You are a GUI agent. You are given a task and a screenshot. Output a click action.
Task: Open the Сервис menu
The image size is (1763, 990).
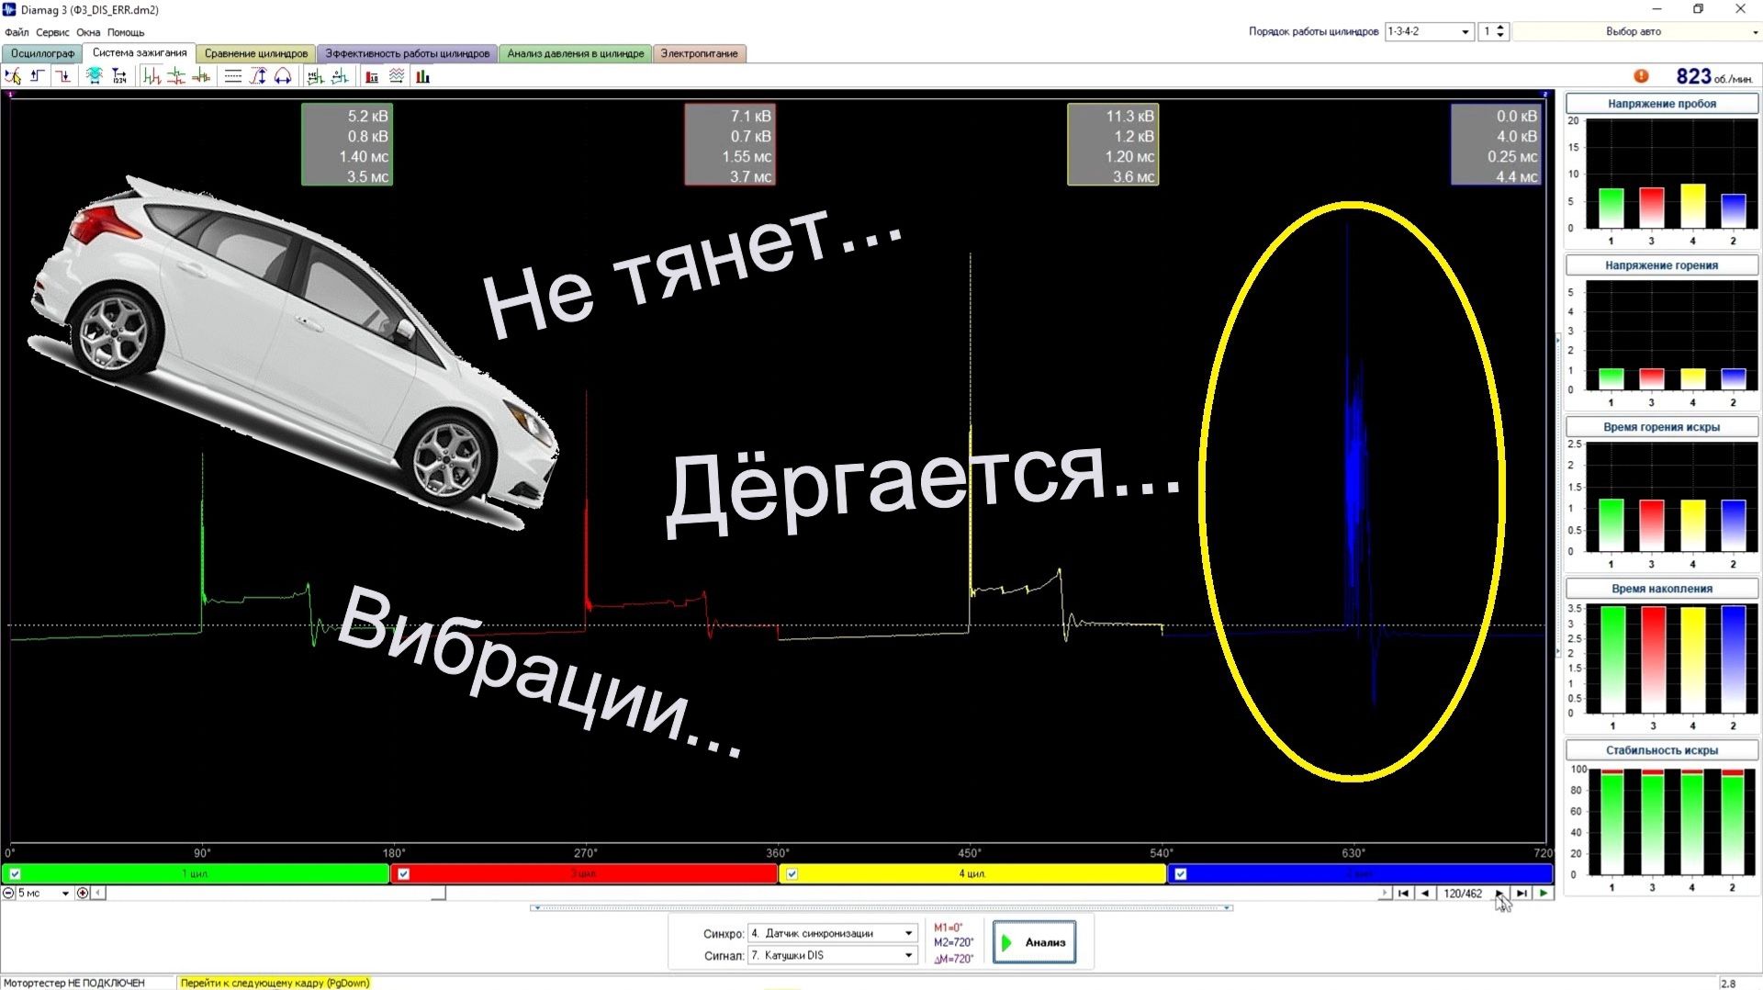click(52, 32)
